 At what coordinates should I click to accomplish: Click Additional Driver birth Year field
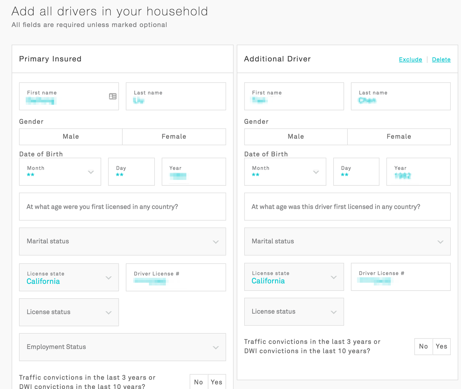418,172
